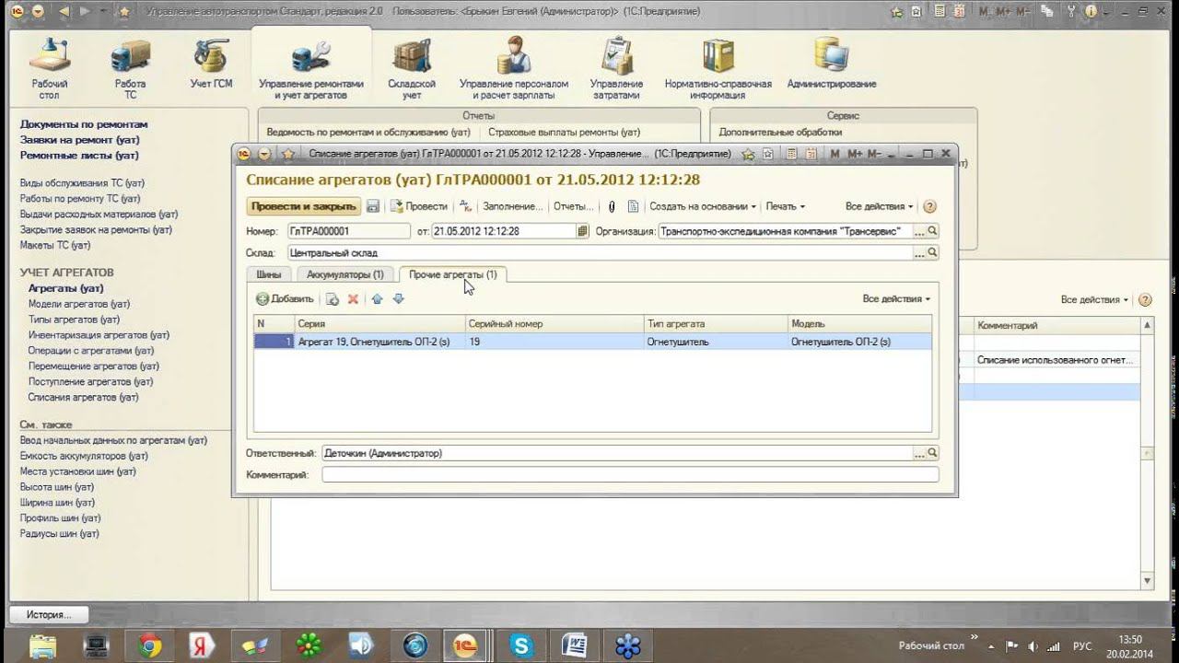Click the document sheet icon next to the paperclip
This screenshot has width=1179, height=663.
coord(633,206)
